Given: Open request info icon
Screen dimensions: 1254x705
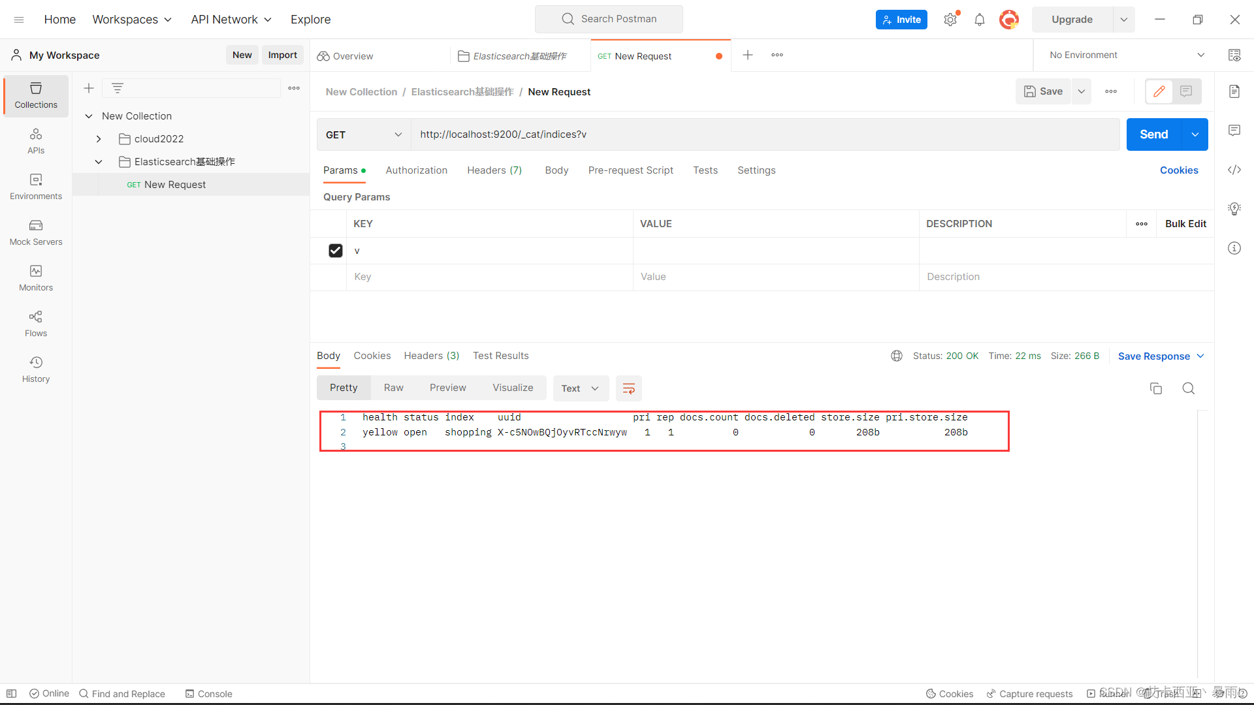Looking at the screenshot, I should coord(1234,248).
